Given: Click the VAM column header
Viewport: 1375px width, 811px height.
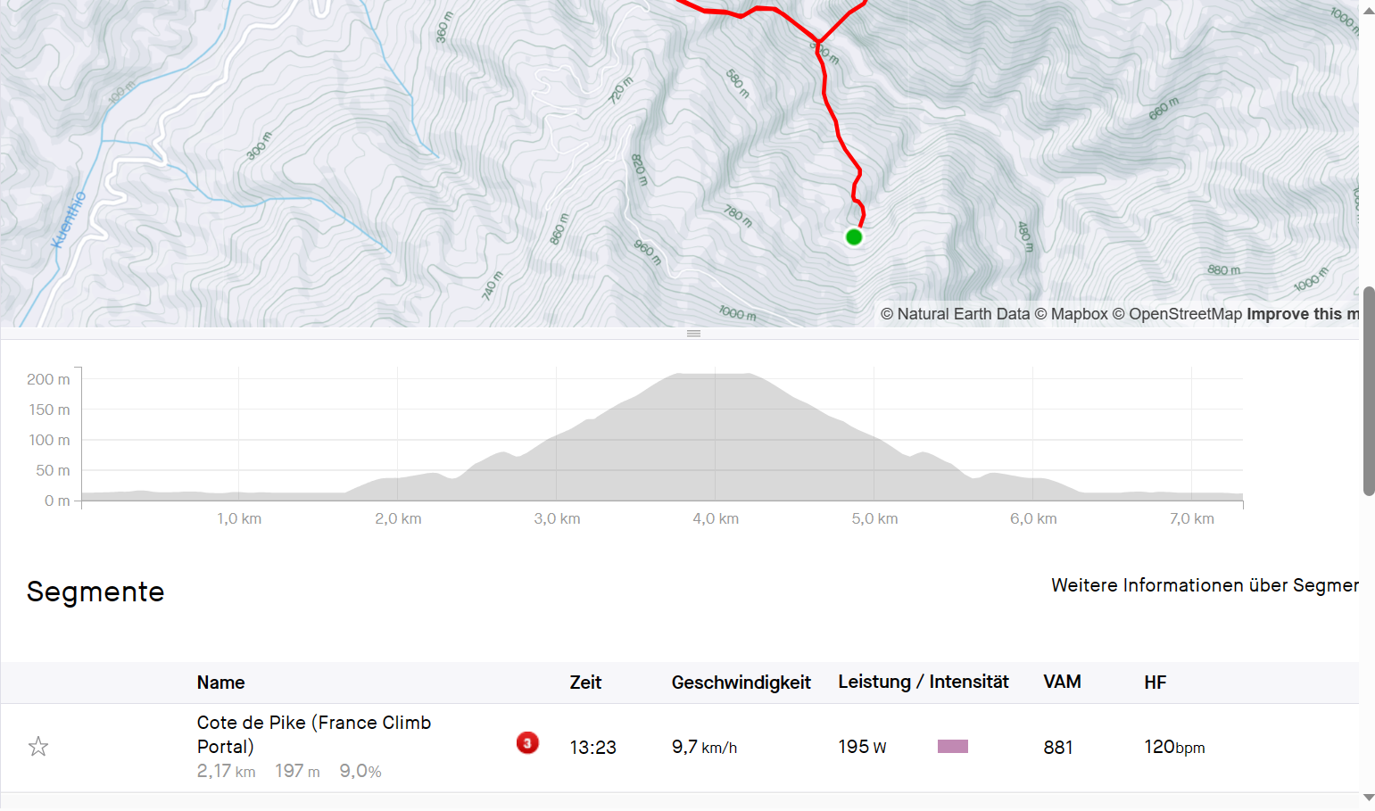Looking at the screenshot, I should (1062, 683).
